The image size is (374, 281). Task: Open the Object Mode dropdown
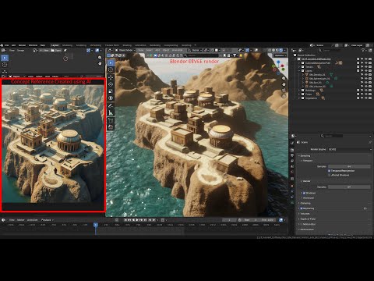[x=125, y=50]
